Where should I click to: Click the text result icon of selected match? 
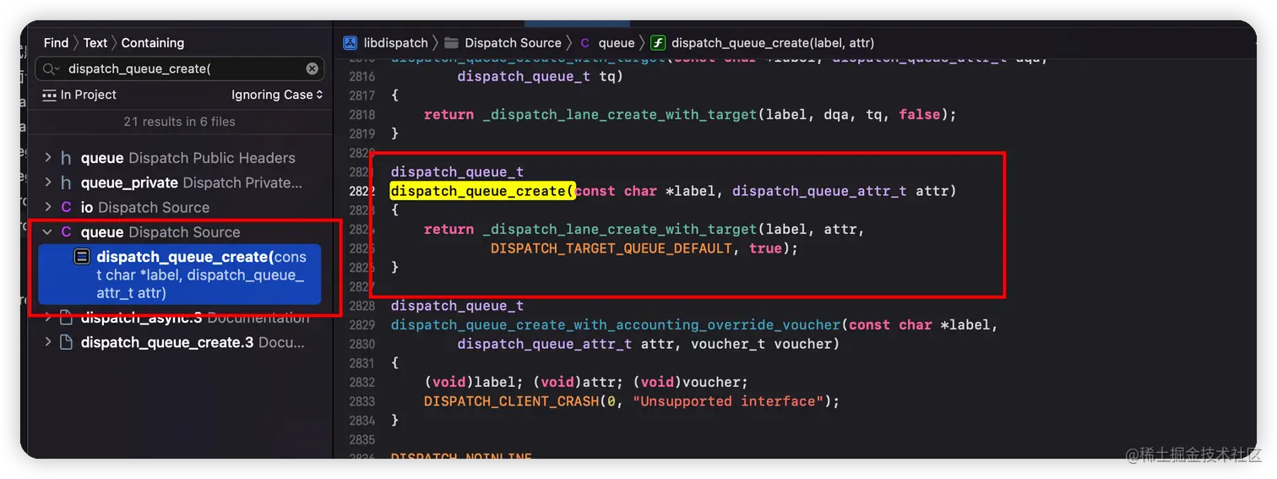82,257
